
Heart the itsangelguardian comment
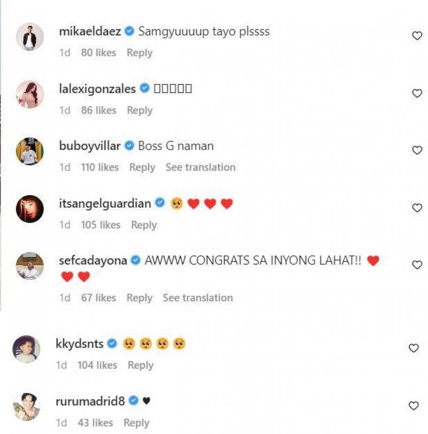coord(417,208)
